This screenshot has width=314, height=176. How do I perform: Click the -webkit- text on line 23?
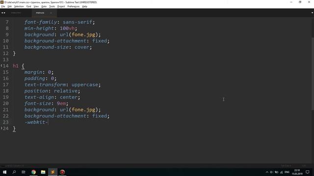pos(36,122)
